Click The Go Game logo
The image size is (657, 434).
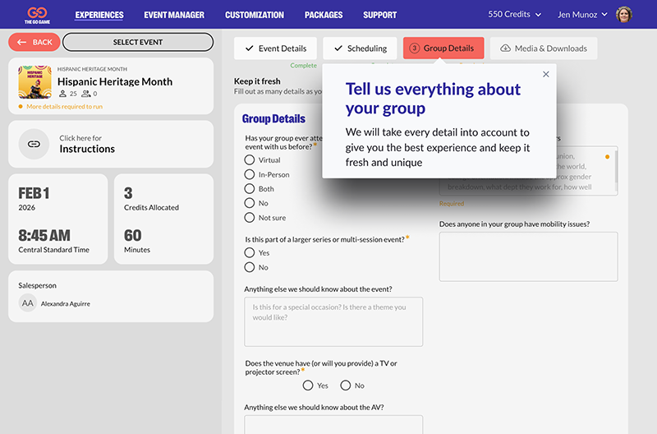point(36,14)
